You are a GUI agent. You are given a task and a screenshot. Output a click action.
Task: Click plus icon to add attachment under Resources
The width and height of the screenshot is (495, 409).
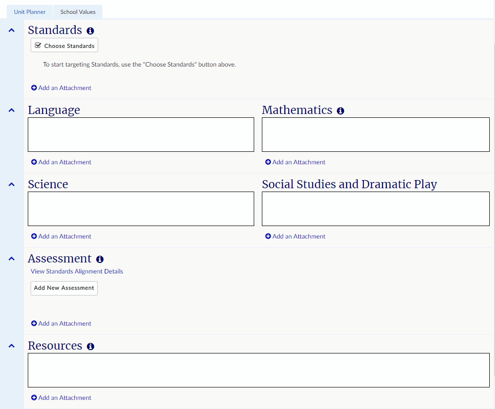(x=34, y=398)
